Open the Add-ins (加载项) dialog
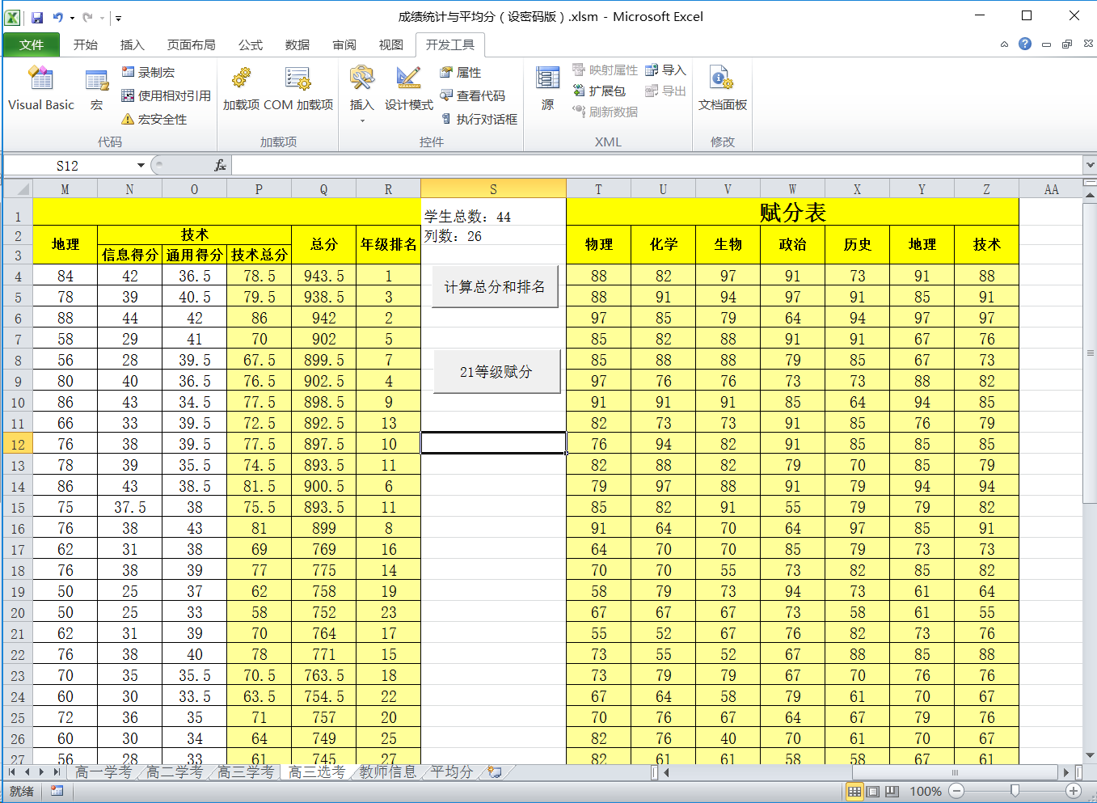 241,89
